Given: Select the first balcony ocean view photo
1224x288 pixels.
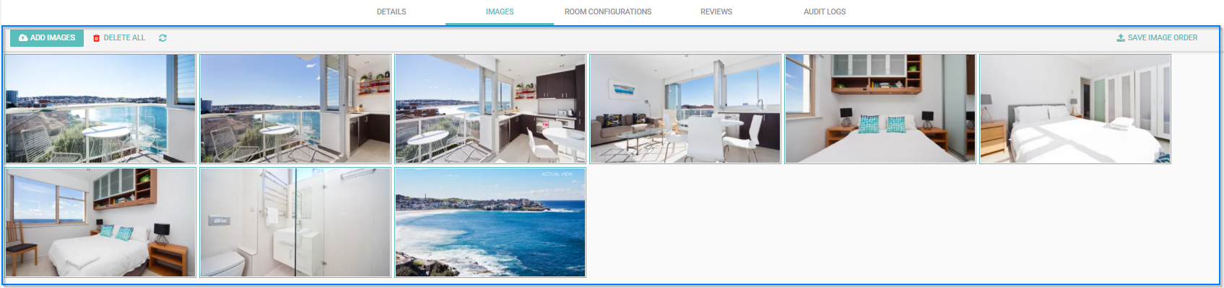Looking at the screenshot, I should coord(100,109).
